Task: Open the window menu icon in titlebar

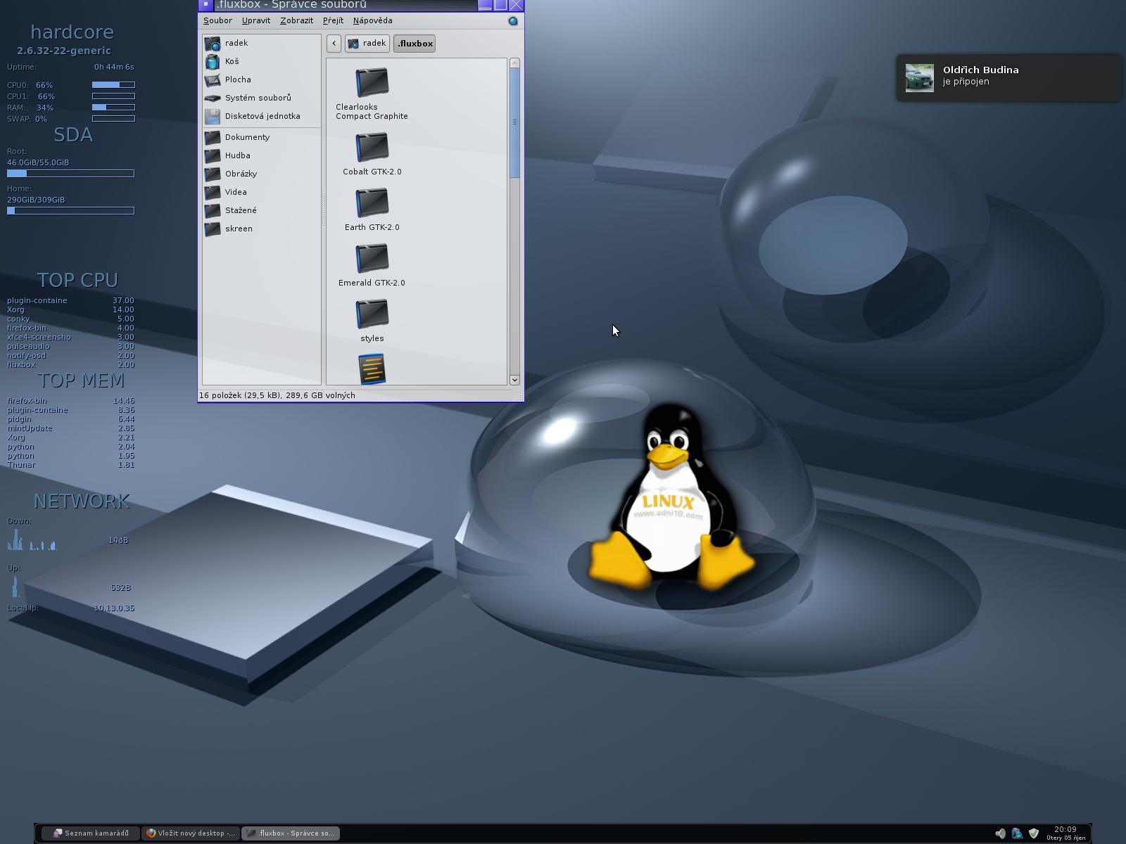Action: [205, 5]
